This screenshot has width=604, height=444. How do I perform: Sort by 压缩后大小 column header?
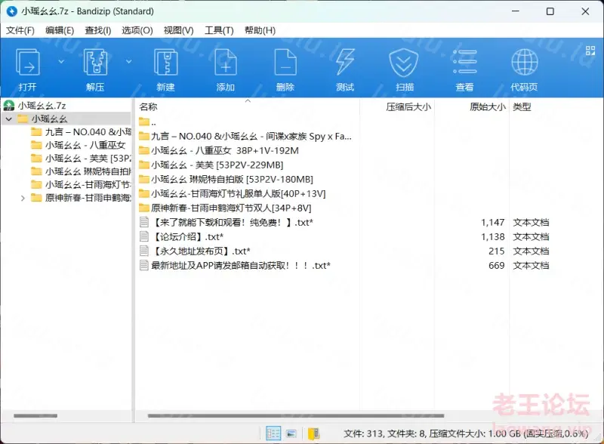(408, 106)
